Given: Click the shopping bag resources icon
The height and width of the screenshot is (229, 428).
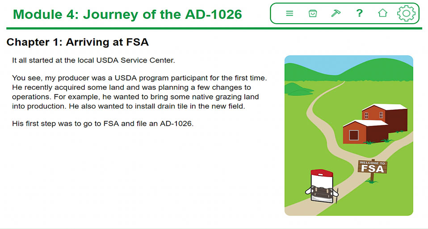Looking at the screenshot, I should pos(313,13).
